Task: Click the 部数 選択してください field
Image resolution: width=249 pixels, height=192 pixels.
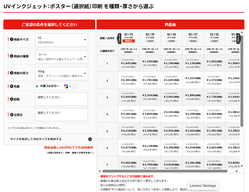Action: (62, 99)
